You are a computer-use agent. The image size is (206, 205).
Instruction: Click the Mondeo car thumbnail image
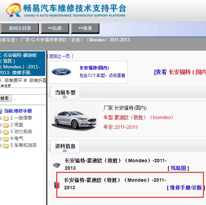(74, 118)
